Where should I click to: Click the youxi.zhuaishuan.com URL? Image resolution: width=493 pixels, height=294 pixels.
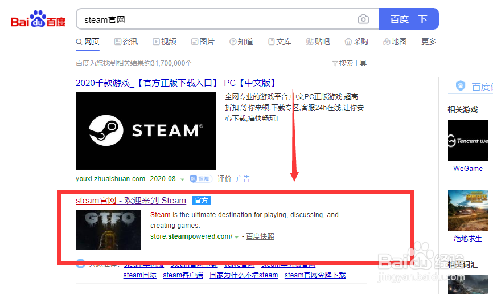click(x=110, y=179)
